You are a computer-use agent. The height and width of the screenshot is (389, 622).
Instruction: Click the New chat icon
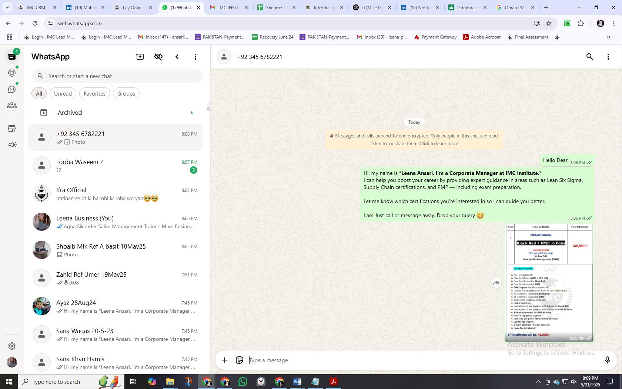pos(140,57)
